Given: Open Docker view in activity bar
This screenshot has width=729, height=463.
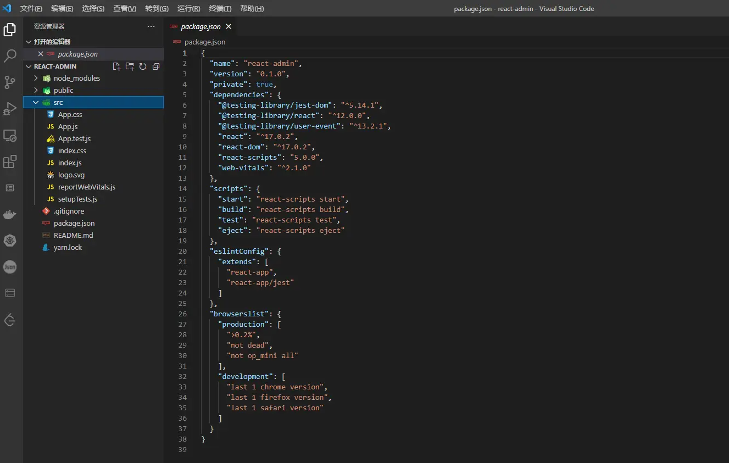Looking at the screenshot, I should point(10,214).
